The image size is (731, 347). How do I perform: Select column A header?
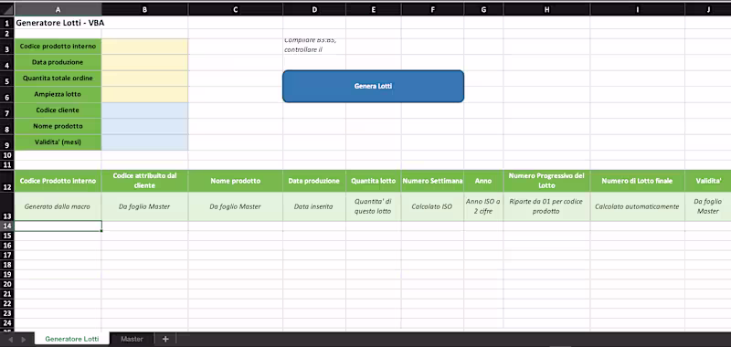[x=58, y=9]
